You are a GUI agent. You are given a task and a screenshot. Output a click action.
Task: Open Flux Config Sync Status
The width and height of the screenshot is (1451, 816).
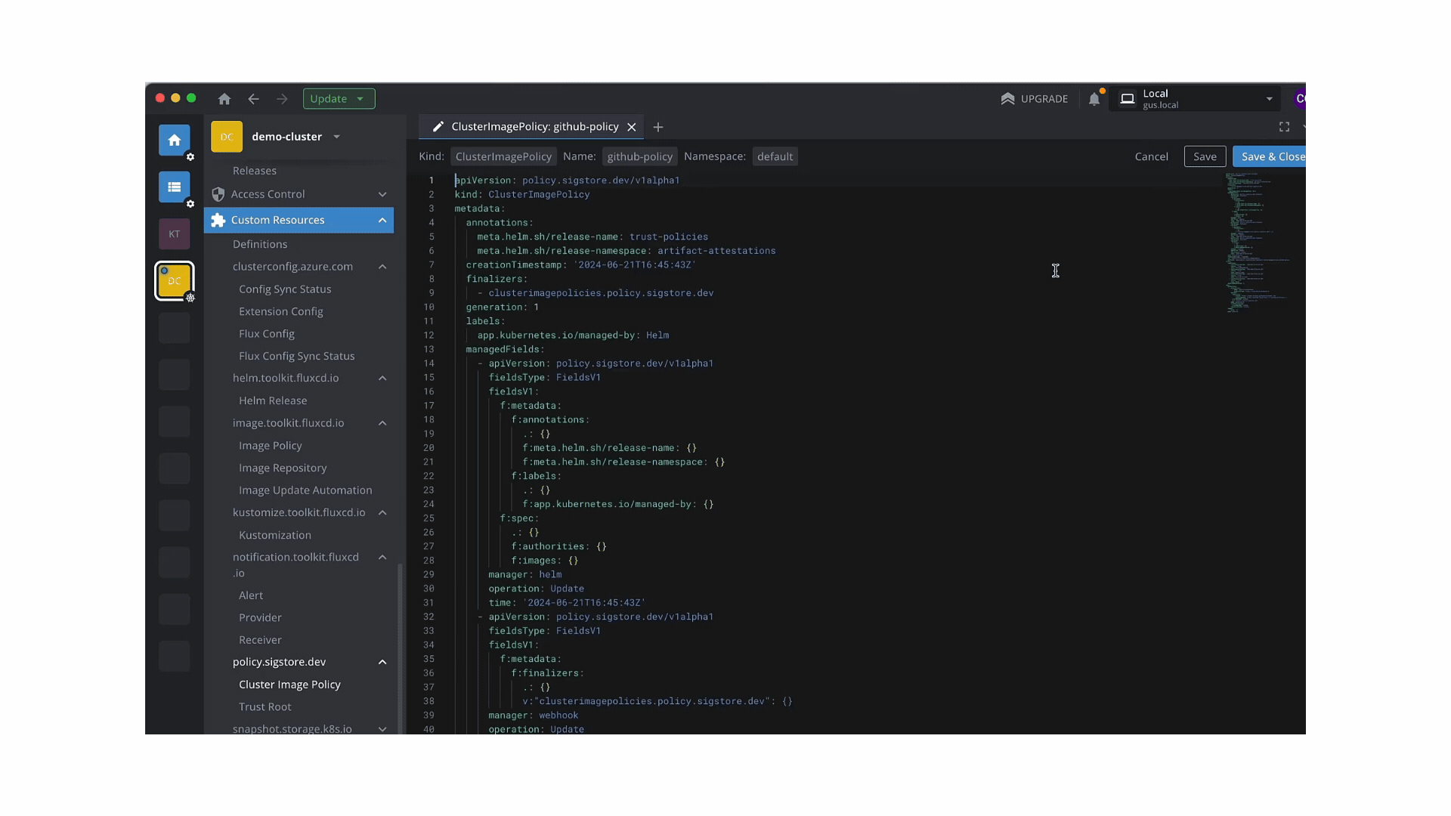(297, 356)
